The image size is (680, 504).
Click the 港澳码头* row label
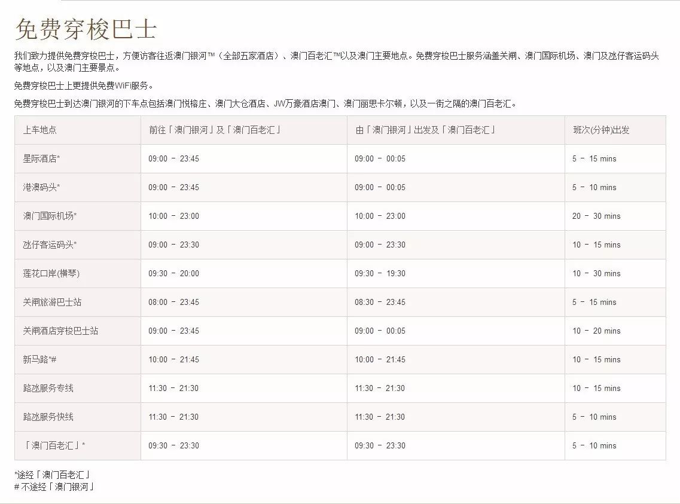point(42,187)
